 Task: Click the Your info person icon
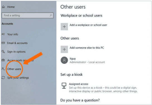[3, 34]
